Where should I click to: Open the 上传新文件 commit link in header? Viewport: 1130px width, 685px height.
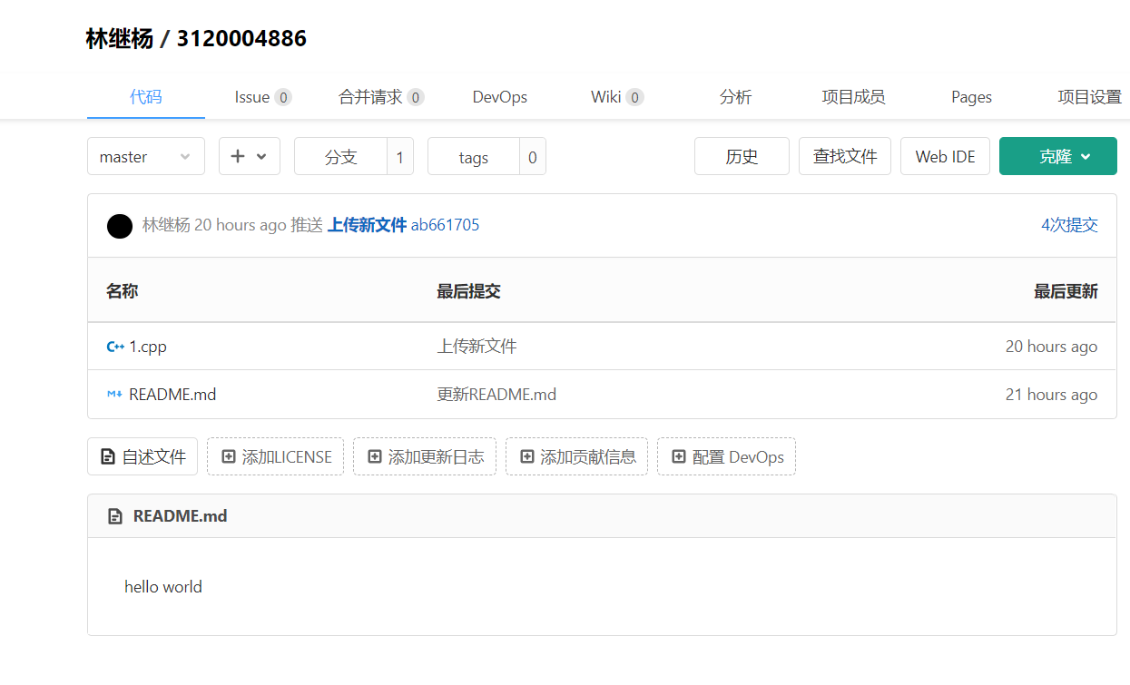click(367, 225)
